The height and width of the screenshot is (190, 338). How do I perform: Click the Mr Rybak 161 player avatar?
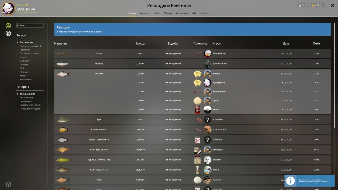pyautogui.click(x=208, y=54)
